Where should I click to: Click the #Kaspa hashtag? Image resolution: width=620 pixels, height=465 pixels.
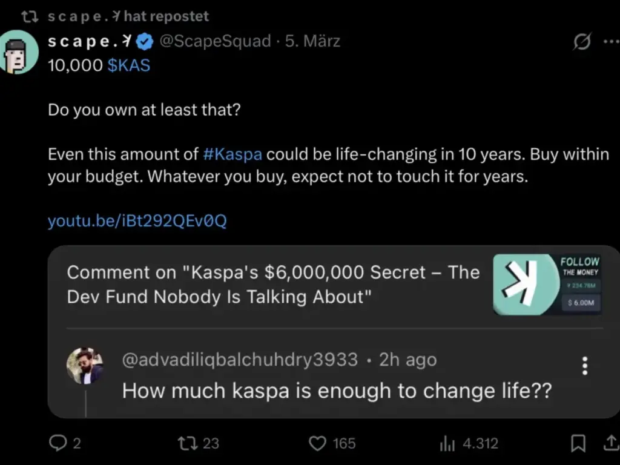232,154
